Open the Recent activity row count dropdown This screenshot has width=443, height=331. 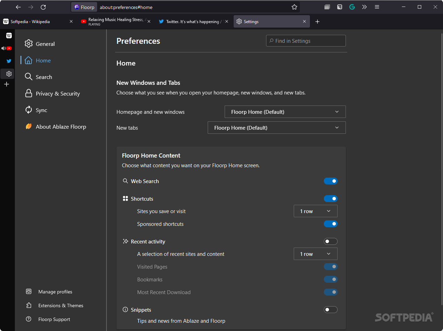pyautogui.click(x=315, y=254)
